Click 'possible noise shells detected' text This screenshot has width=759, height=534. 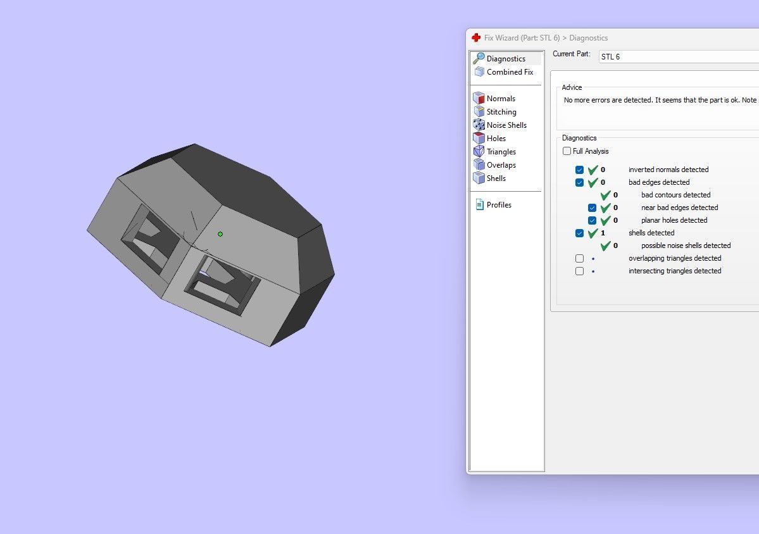coord(686,245)
